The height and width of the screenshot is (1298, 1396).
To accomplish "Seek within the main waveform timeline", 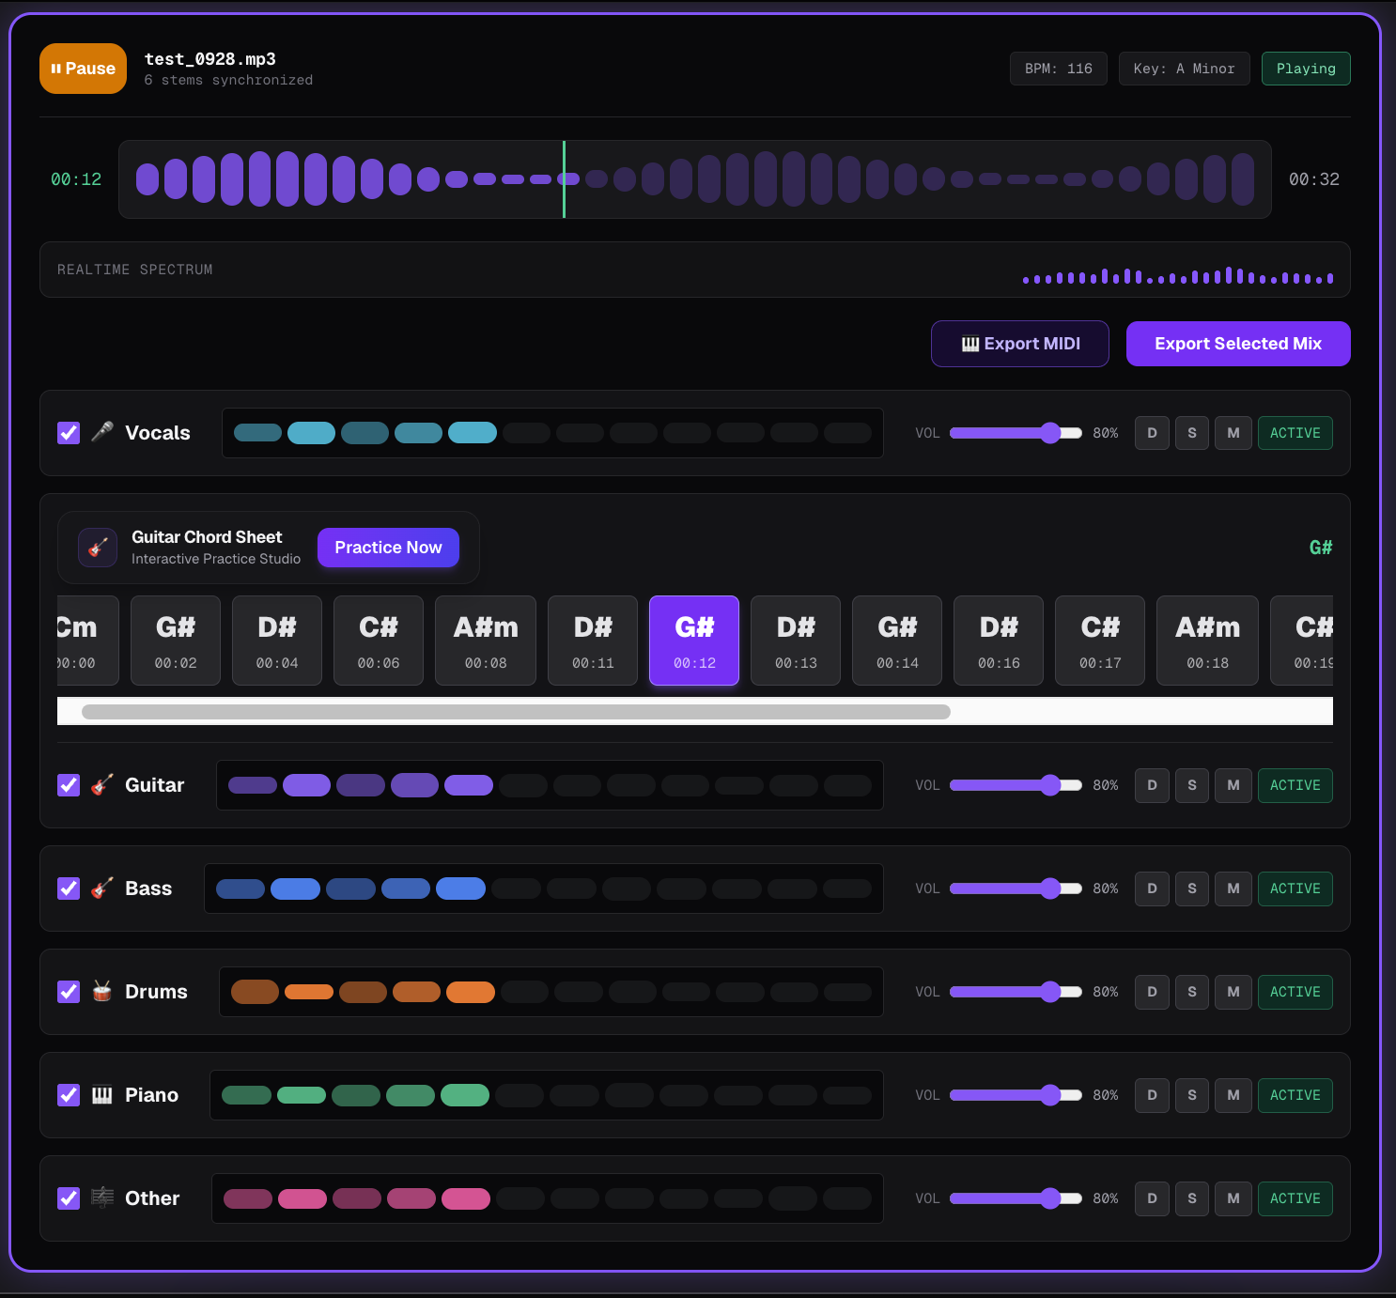I will click(695, 179).
